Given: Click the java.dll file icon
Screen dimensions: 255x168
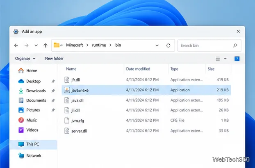Looking at the screenshot, I should pyautogui.click(x=67, y=100).
